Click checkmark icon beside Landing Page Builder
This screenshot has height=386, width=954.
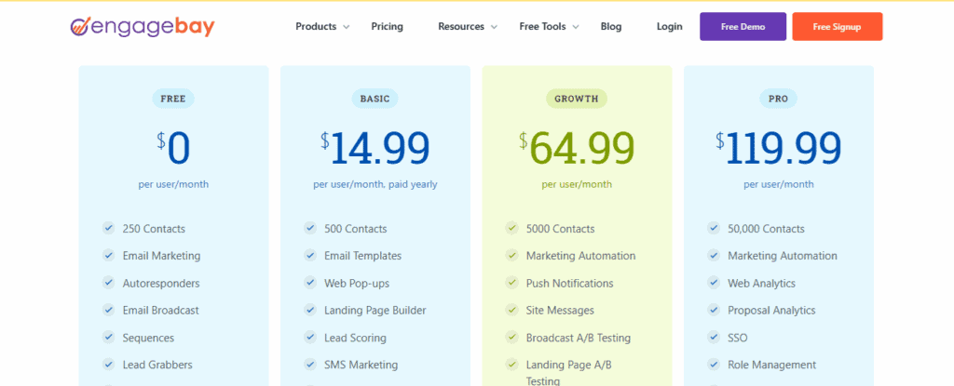click(310, 310)
